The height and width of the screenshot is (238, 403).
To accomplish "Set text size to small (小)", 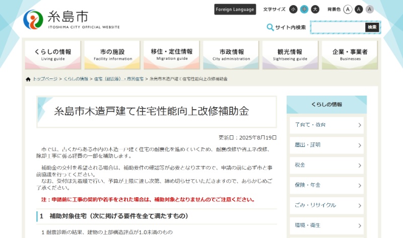I will (x=293, y=9).
